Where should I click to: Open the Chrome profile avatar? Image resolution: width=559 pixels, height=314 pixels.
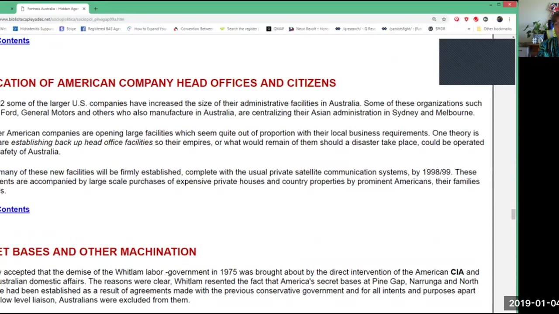pyautogui.click(x=500, y=19)
